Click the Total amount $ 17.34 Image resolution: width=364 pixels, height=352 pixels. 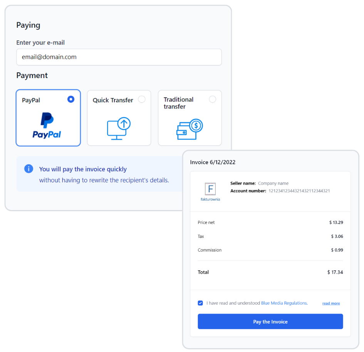[x=335, y=272]
